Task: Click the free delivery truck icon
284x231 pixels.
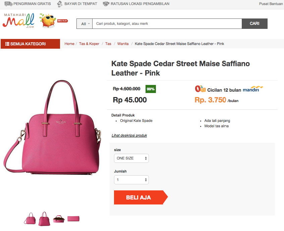Action: coord(8,4)
